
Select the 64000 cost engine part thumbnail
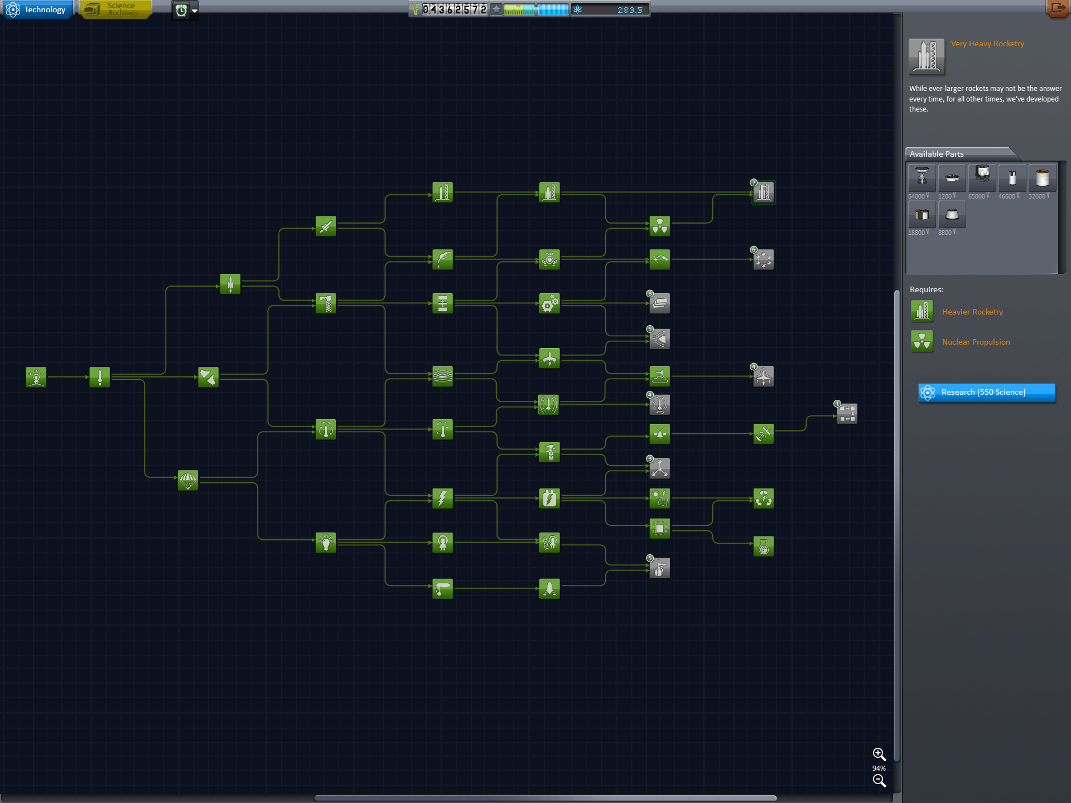point(922,178)
